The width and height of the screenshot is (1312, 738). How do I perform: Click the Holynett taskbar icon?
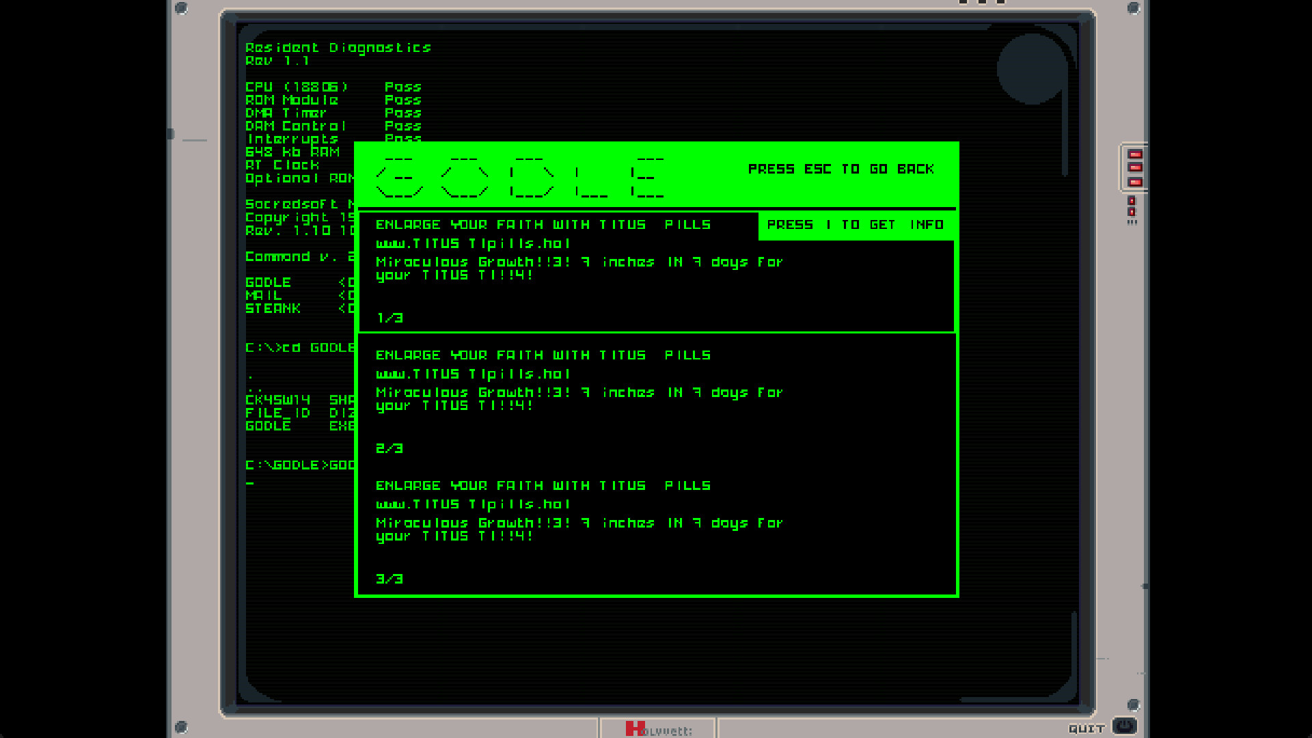[656, 728]
